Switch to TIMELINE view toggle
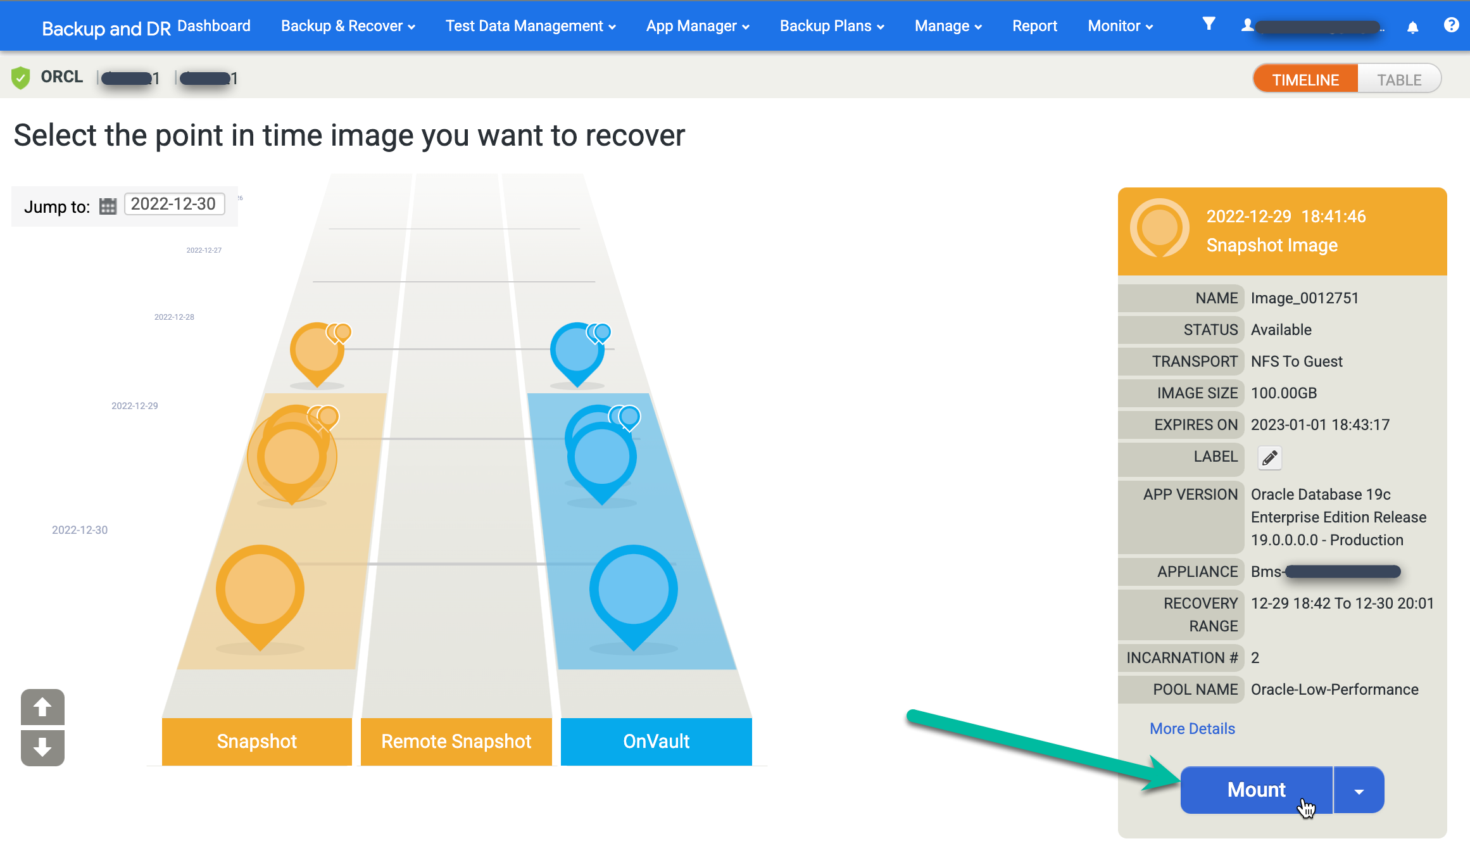The width and height of the screenshot is (1470, 860). pyautogui.click(x=1306, y=79)
